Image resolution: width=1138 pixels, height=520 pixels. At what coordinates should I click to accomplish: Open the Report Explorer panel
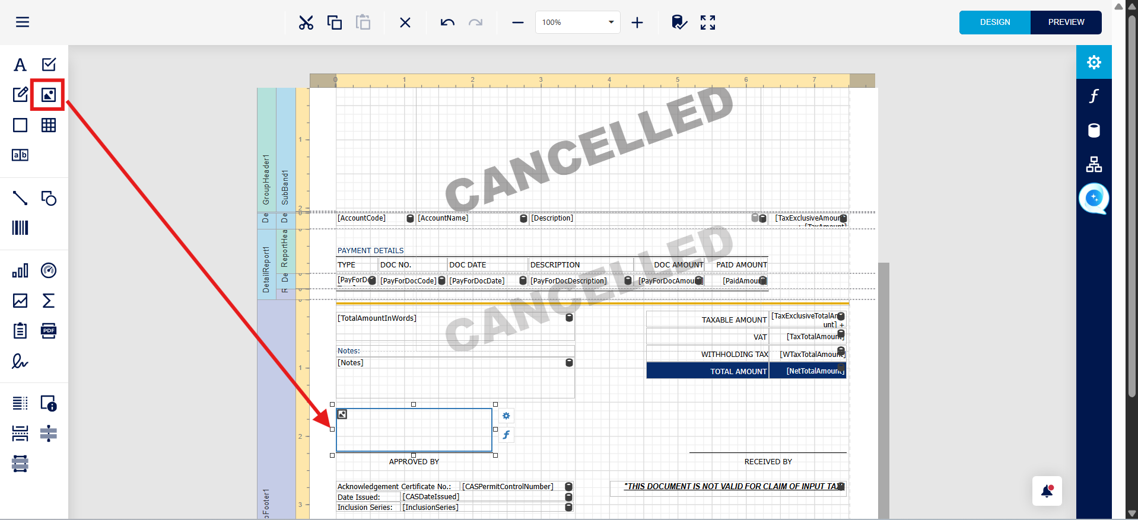(1094, 164)
